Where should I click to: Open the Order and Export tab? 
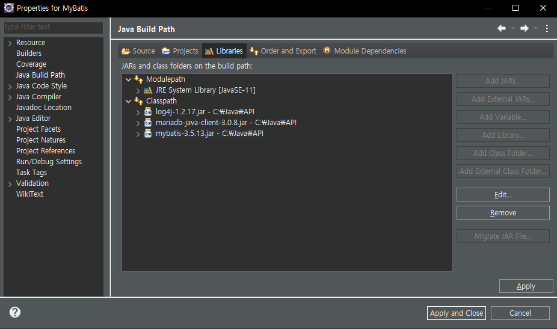click(x=283, y=51)
